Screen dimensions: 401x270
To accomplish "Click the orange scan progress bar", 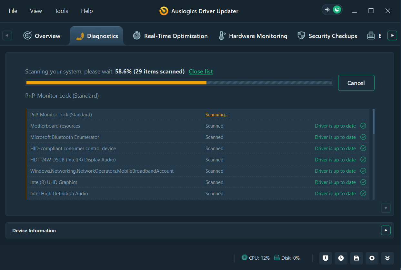I will (116, 83).
